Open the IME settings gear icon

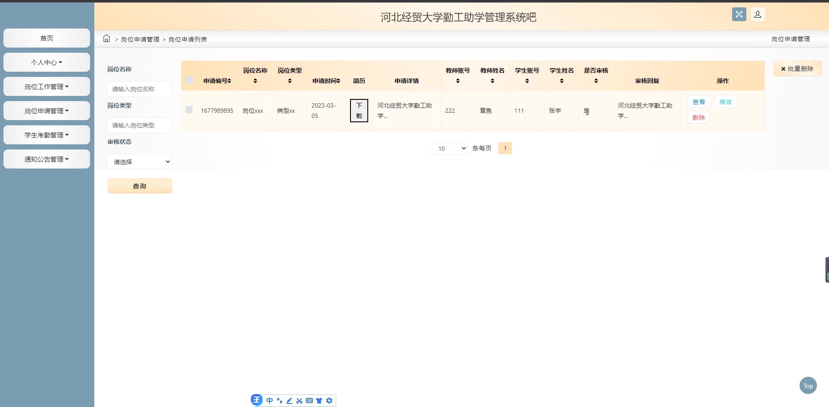[x=329, y=401]
